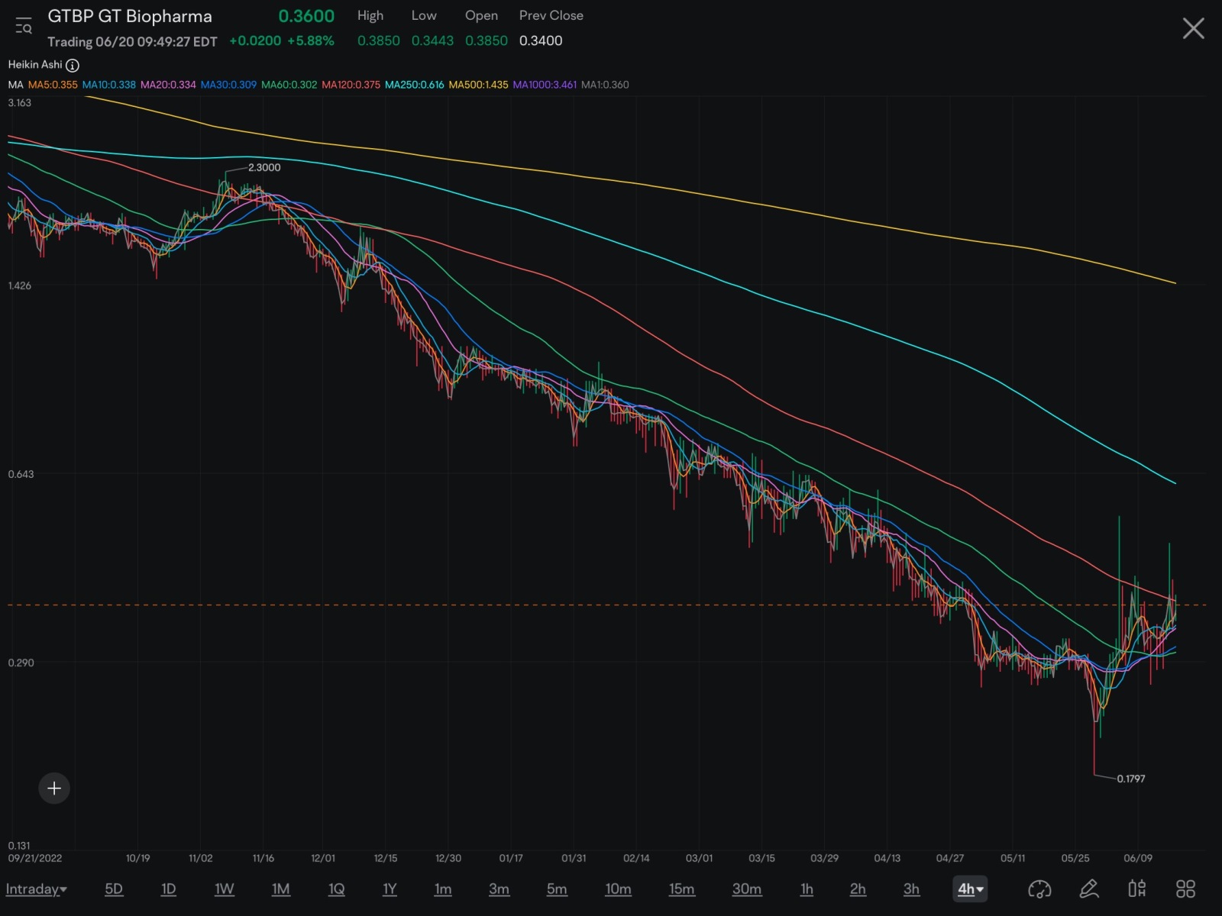
Task: Tap the MA1:0.360 indicator value
Action: click(x=605, y=85)
